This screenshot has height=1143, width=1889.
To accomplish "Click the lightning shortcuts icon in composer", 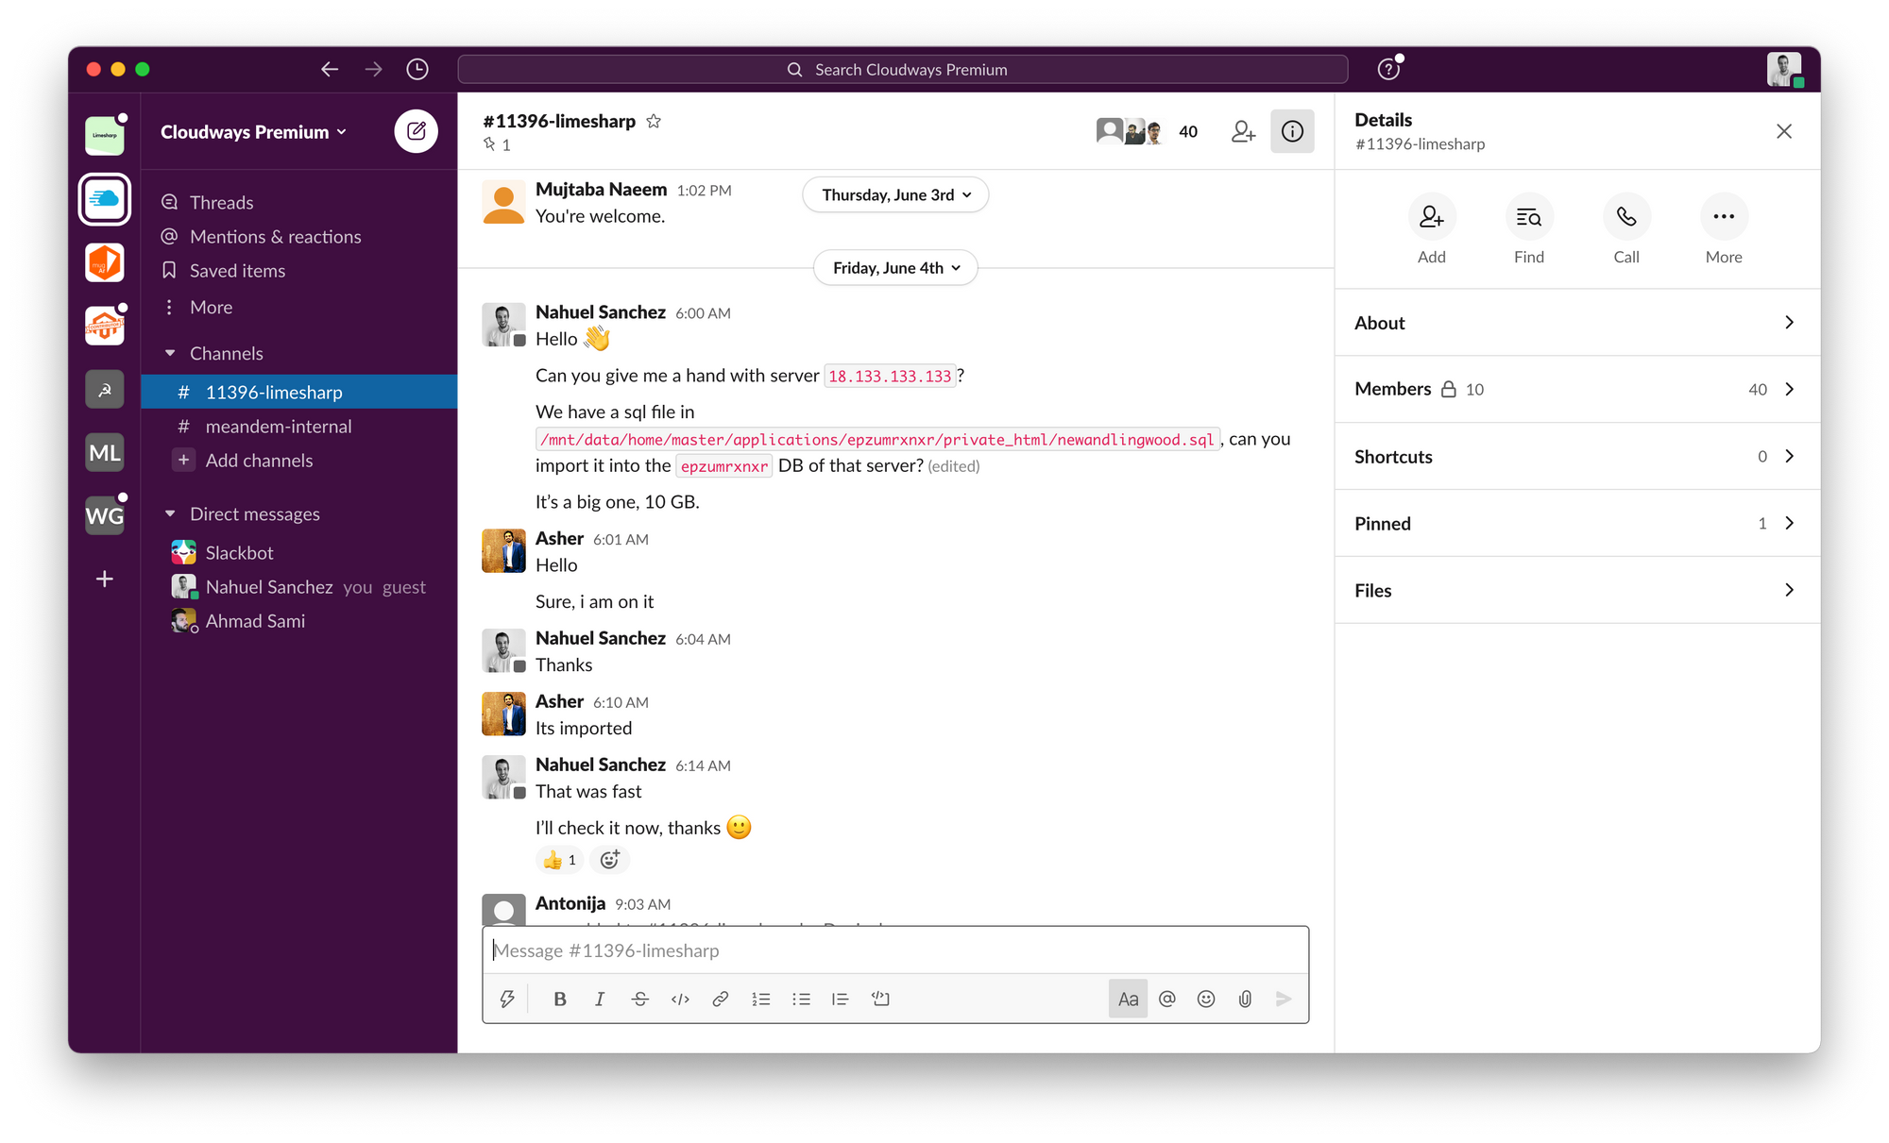I will (x=507, y=999).
